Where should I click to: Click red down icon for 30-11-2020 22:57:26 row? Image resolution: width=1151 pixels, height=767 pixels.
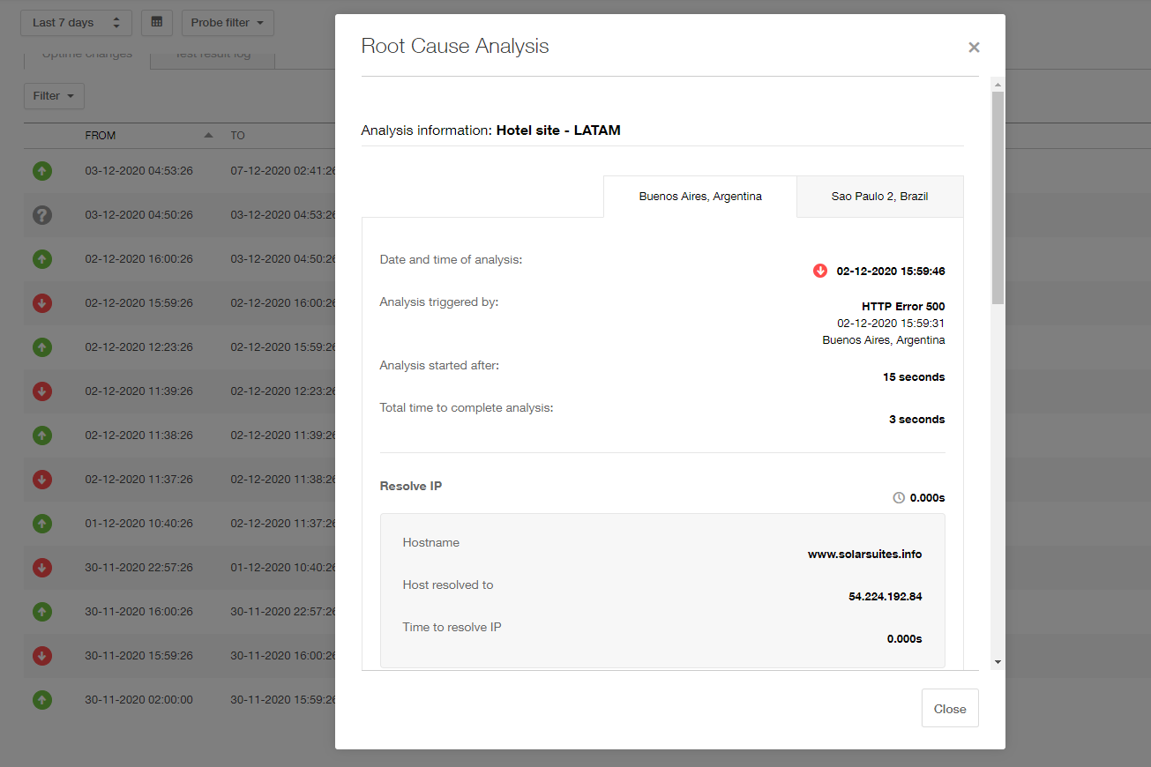[x=41, y=568]
